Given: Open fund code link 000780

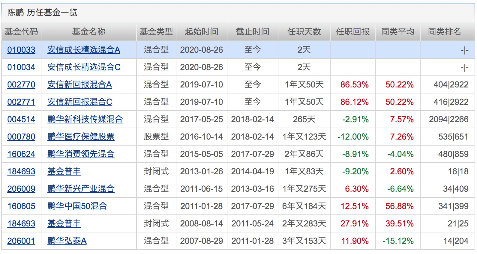Looking at the screenshot, I should point(21,137).
